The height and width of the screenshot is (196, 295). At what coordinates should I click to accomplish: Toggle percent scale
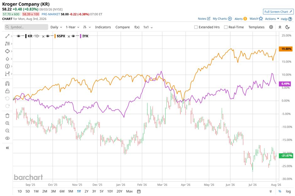tap(280, 191)
